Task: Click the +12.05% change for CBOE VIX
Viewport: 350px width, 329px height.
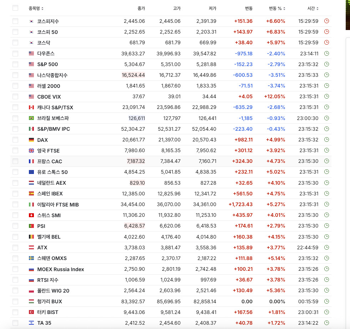Action: (x=275, y=96)
